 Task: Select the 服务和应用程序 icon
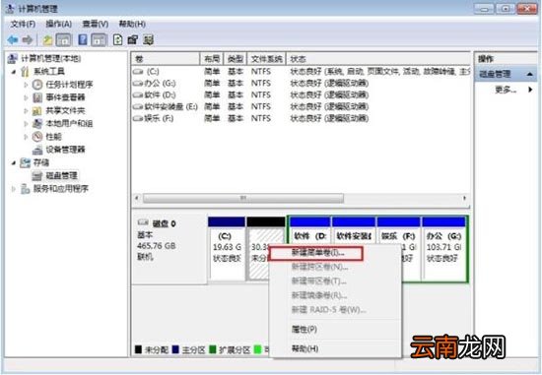pos(25,189)
